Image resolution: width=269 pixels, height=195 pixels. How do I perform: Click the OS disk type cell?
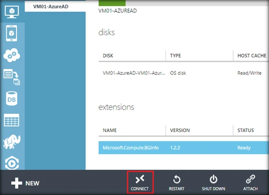click(178, 73)
